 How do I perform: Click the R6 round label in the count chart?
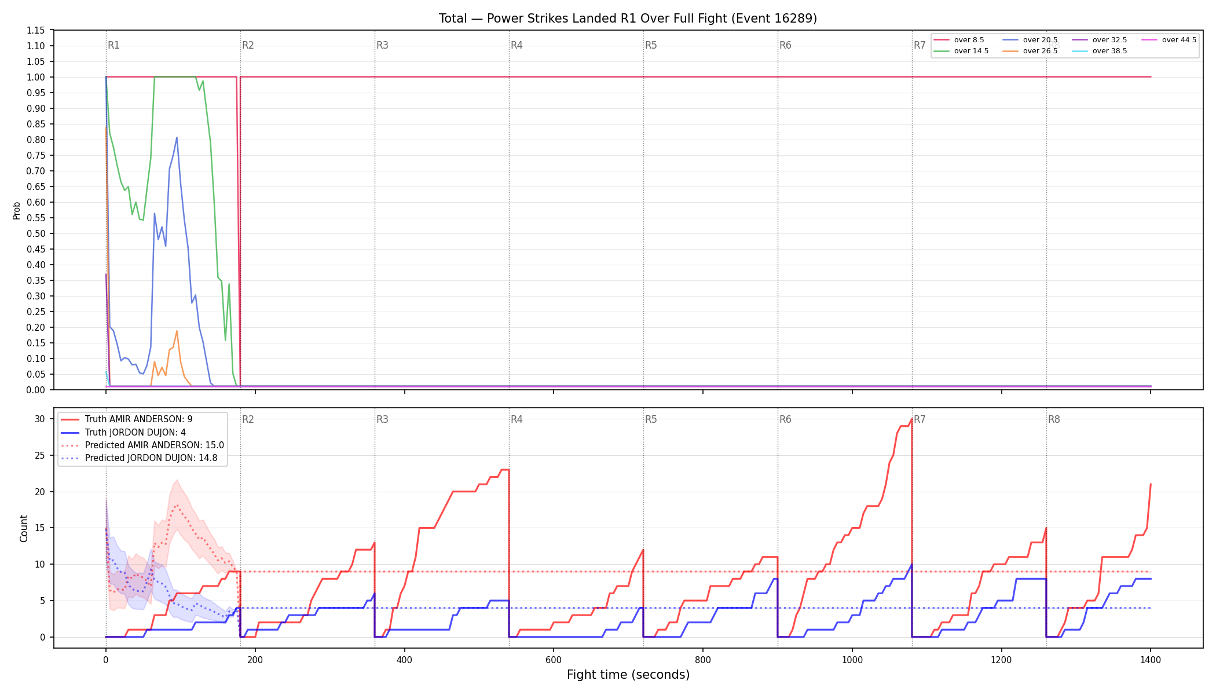click(785, 419)
